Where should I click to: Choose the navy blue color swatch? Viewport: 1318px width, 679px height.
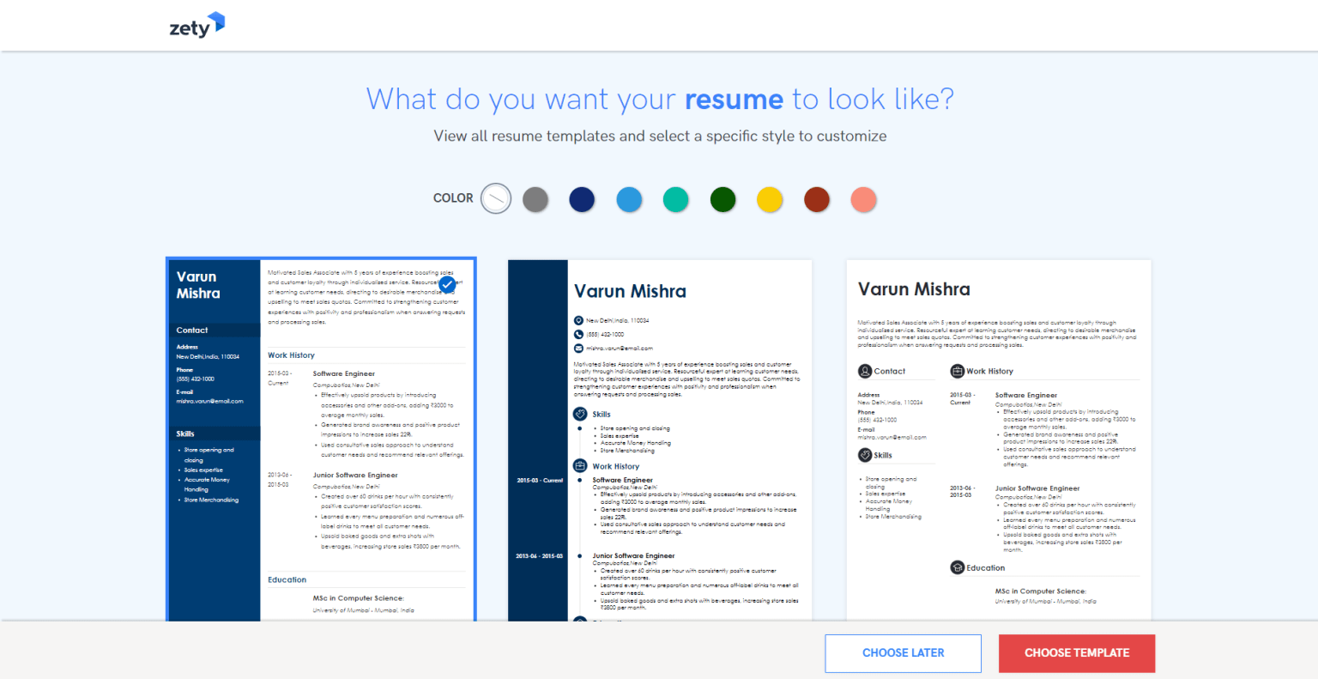(582, 199)
